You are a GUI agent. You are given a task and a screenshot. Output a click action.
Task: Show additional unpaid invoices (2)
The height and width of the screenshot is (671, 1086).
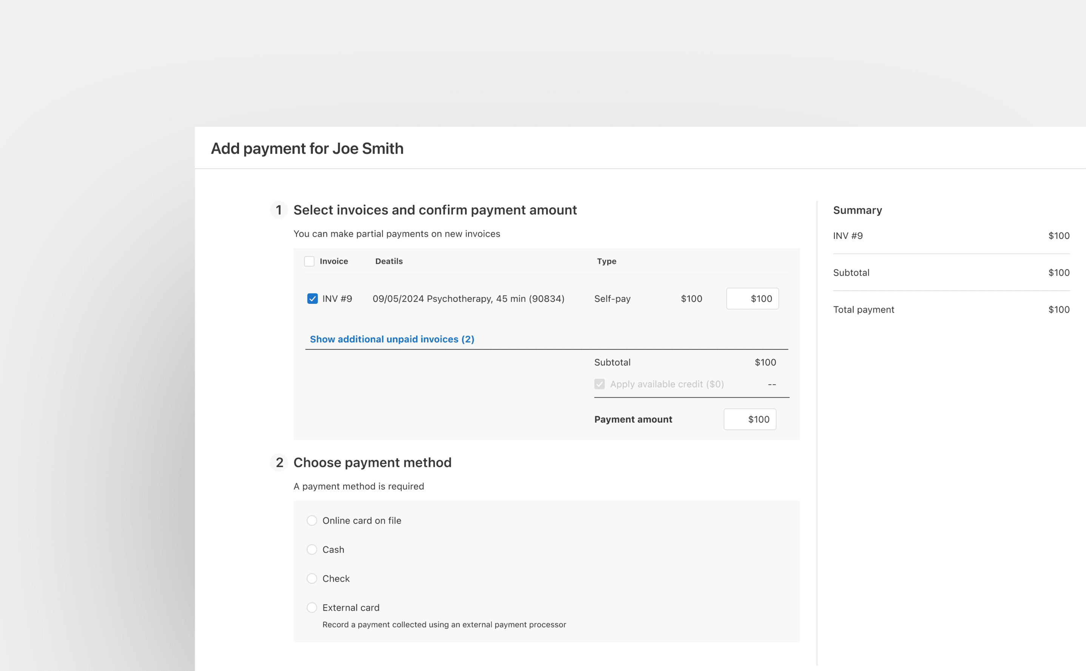[x=392, y=339]
